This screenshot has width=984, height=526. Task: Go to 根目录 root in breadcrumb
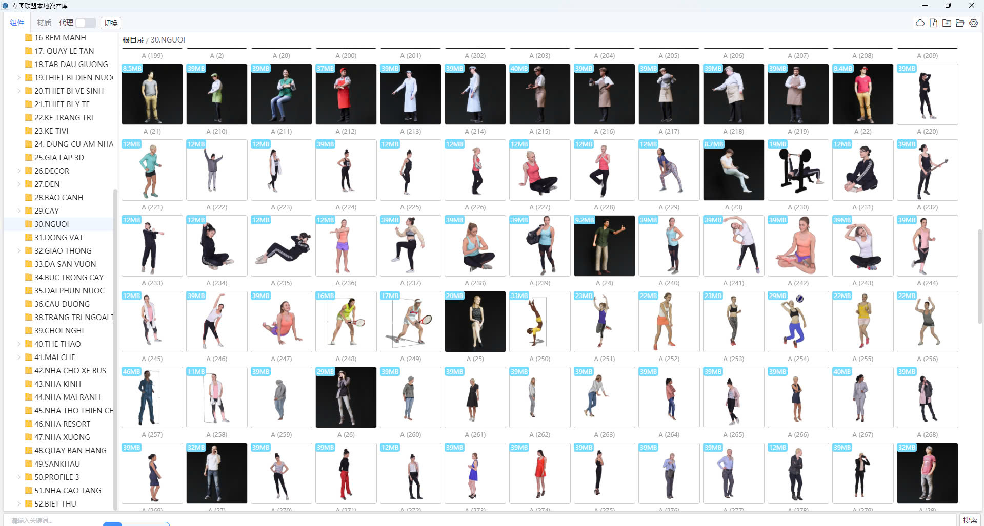(x=133, y=40)
